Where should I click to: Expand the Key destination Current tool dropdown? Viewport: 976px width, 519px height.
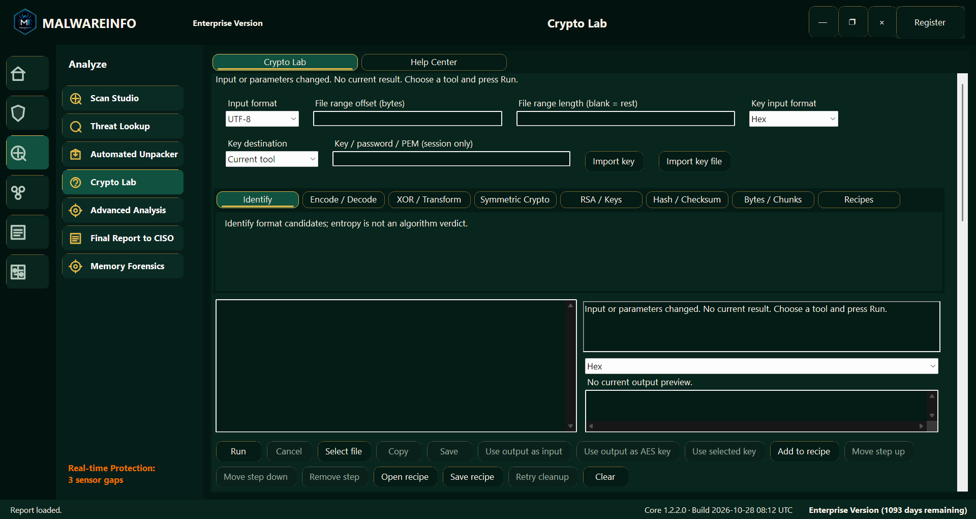point(272,159)
